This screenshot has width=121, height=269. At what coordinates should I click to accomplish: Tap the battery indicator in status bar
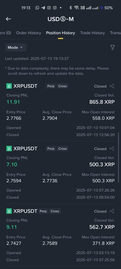[x=106, y=8]
